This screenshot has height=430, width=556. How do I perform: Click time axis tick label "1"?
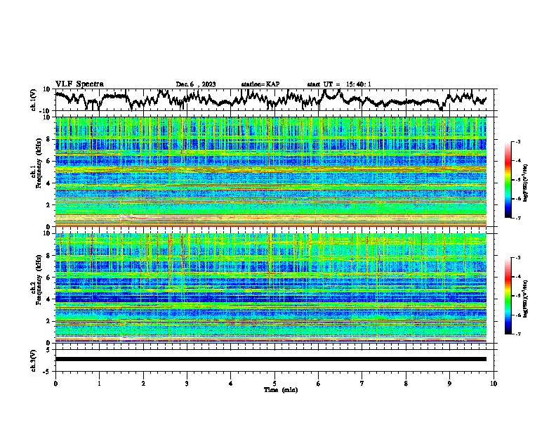(99, 384)
